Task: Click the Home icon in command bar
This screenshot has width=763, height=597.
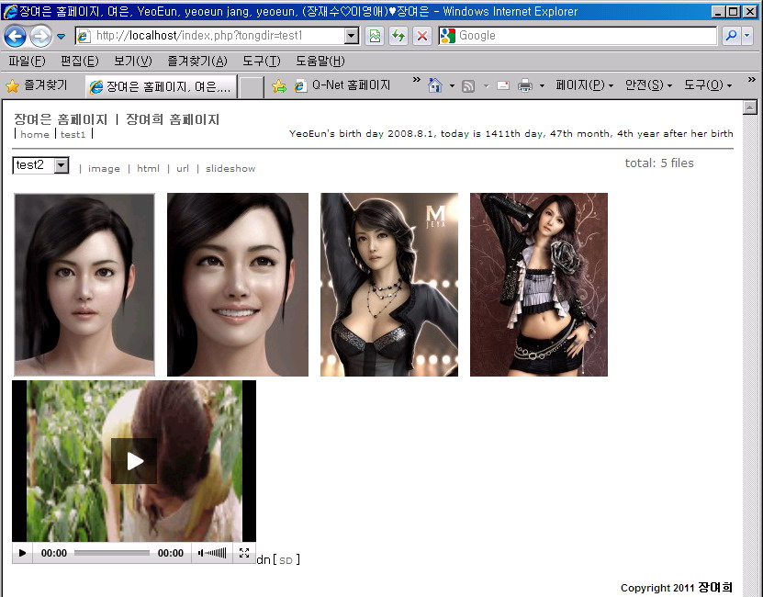Action: tap(435, 85)
